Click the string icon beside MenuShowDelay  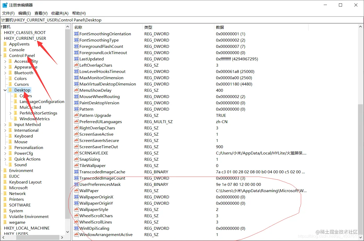[x=76, y=90]
